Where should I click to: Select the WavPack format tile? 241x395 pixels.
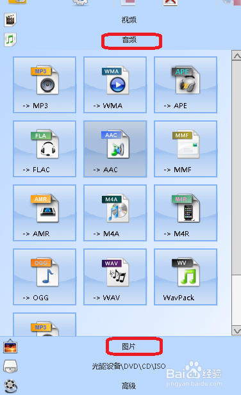coord(185,277)
